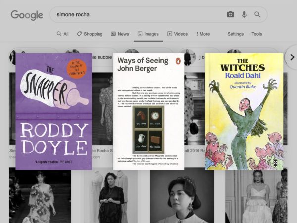
Task: Open the Shopping tab
Action: [90, 34]
